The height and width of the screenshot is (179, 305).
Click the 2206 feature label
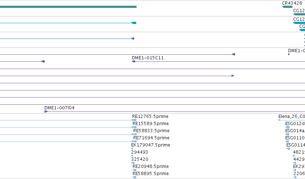tap(299, 174)
